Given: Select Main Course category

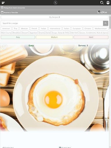Looking at the screenshot, I should coord(6,33).
